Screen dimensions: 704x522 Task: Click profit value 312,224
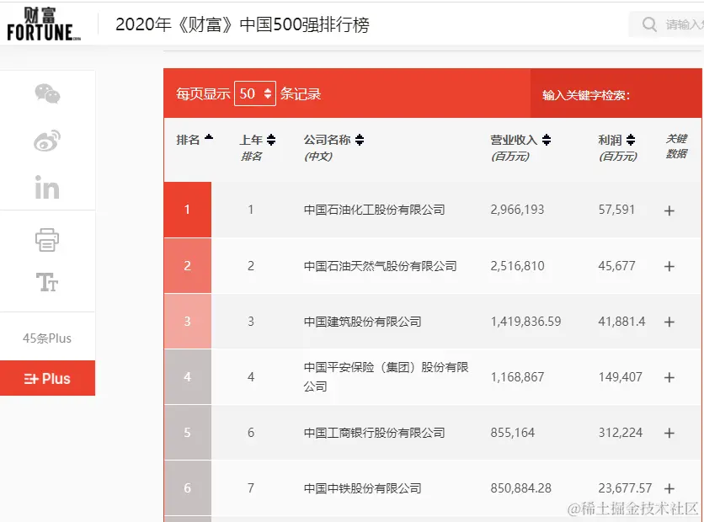[x=620, y=433]
